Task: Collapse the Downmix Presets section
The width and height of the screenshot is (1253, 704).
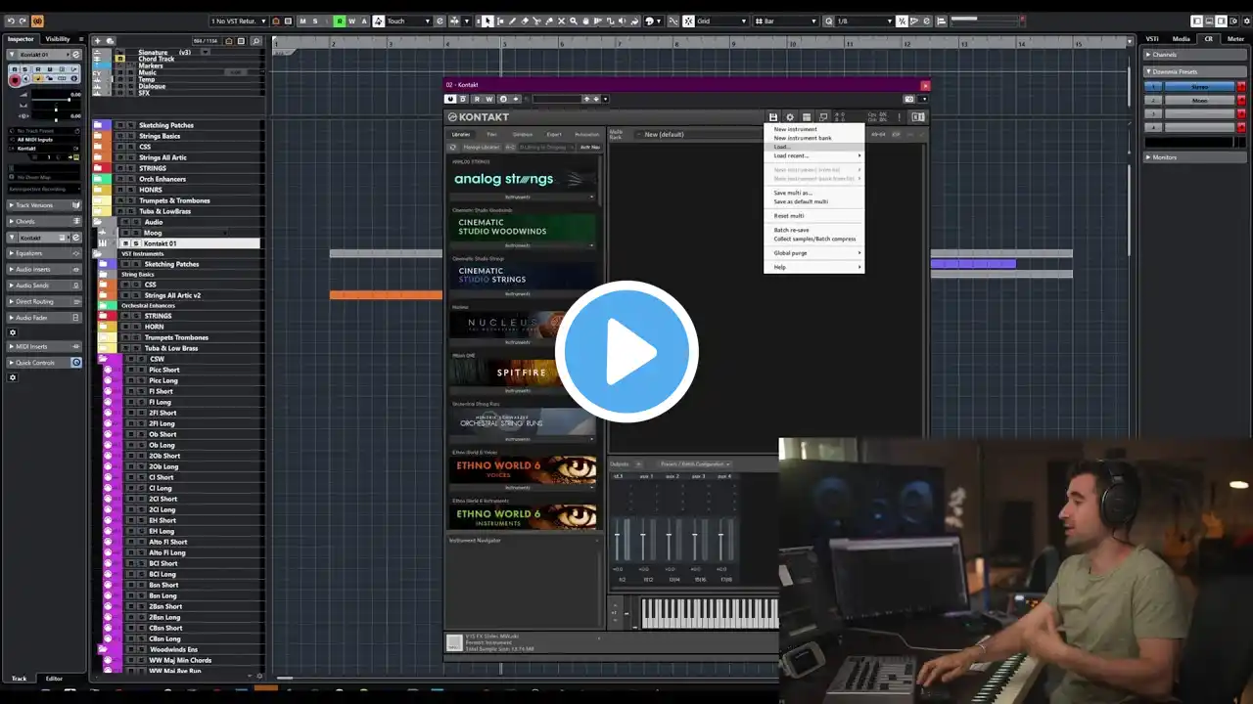Action: [x=1196, y=71]
